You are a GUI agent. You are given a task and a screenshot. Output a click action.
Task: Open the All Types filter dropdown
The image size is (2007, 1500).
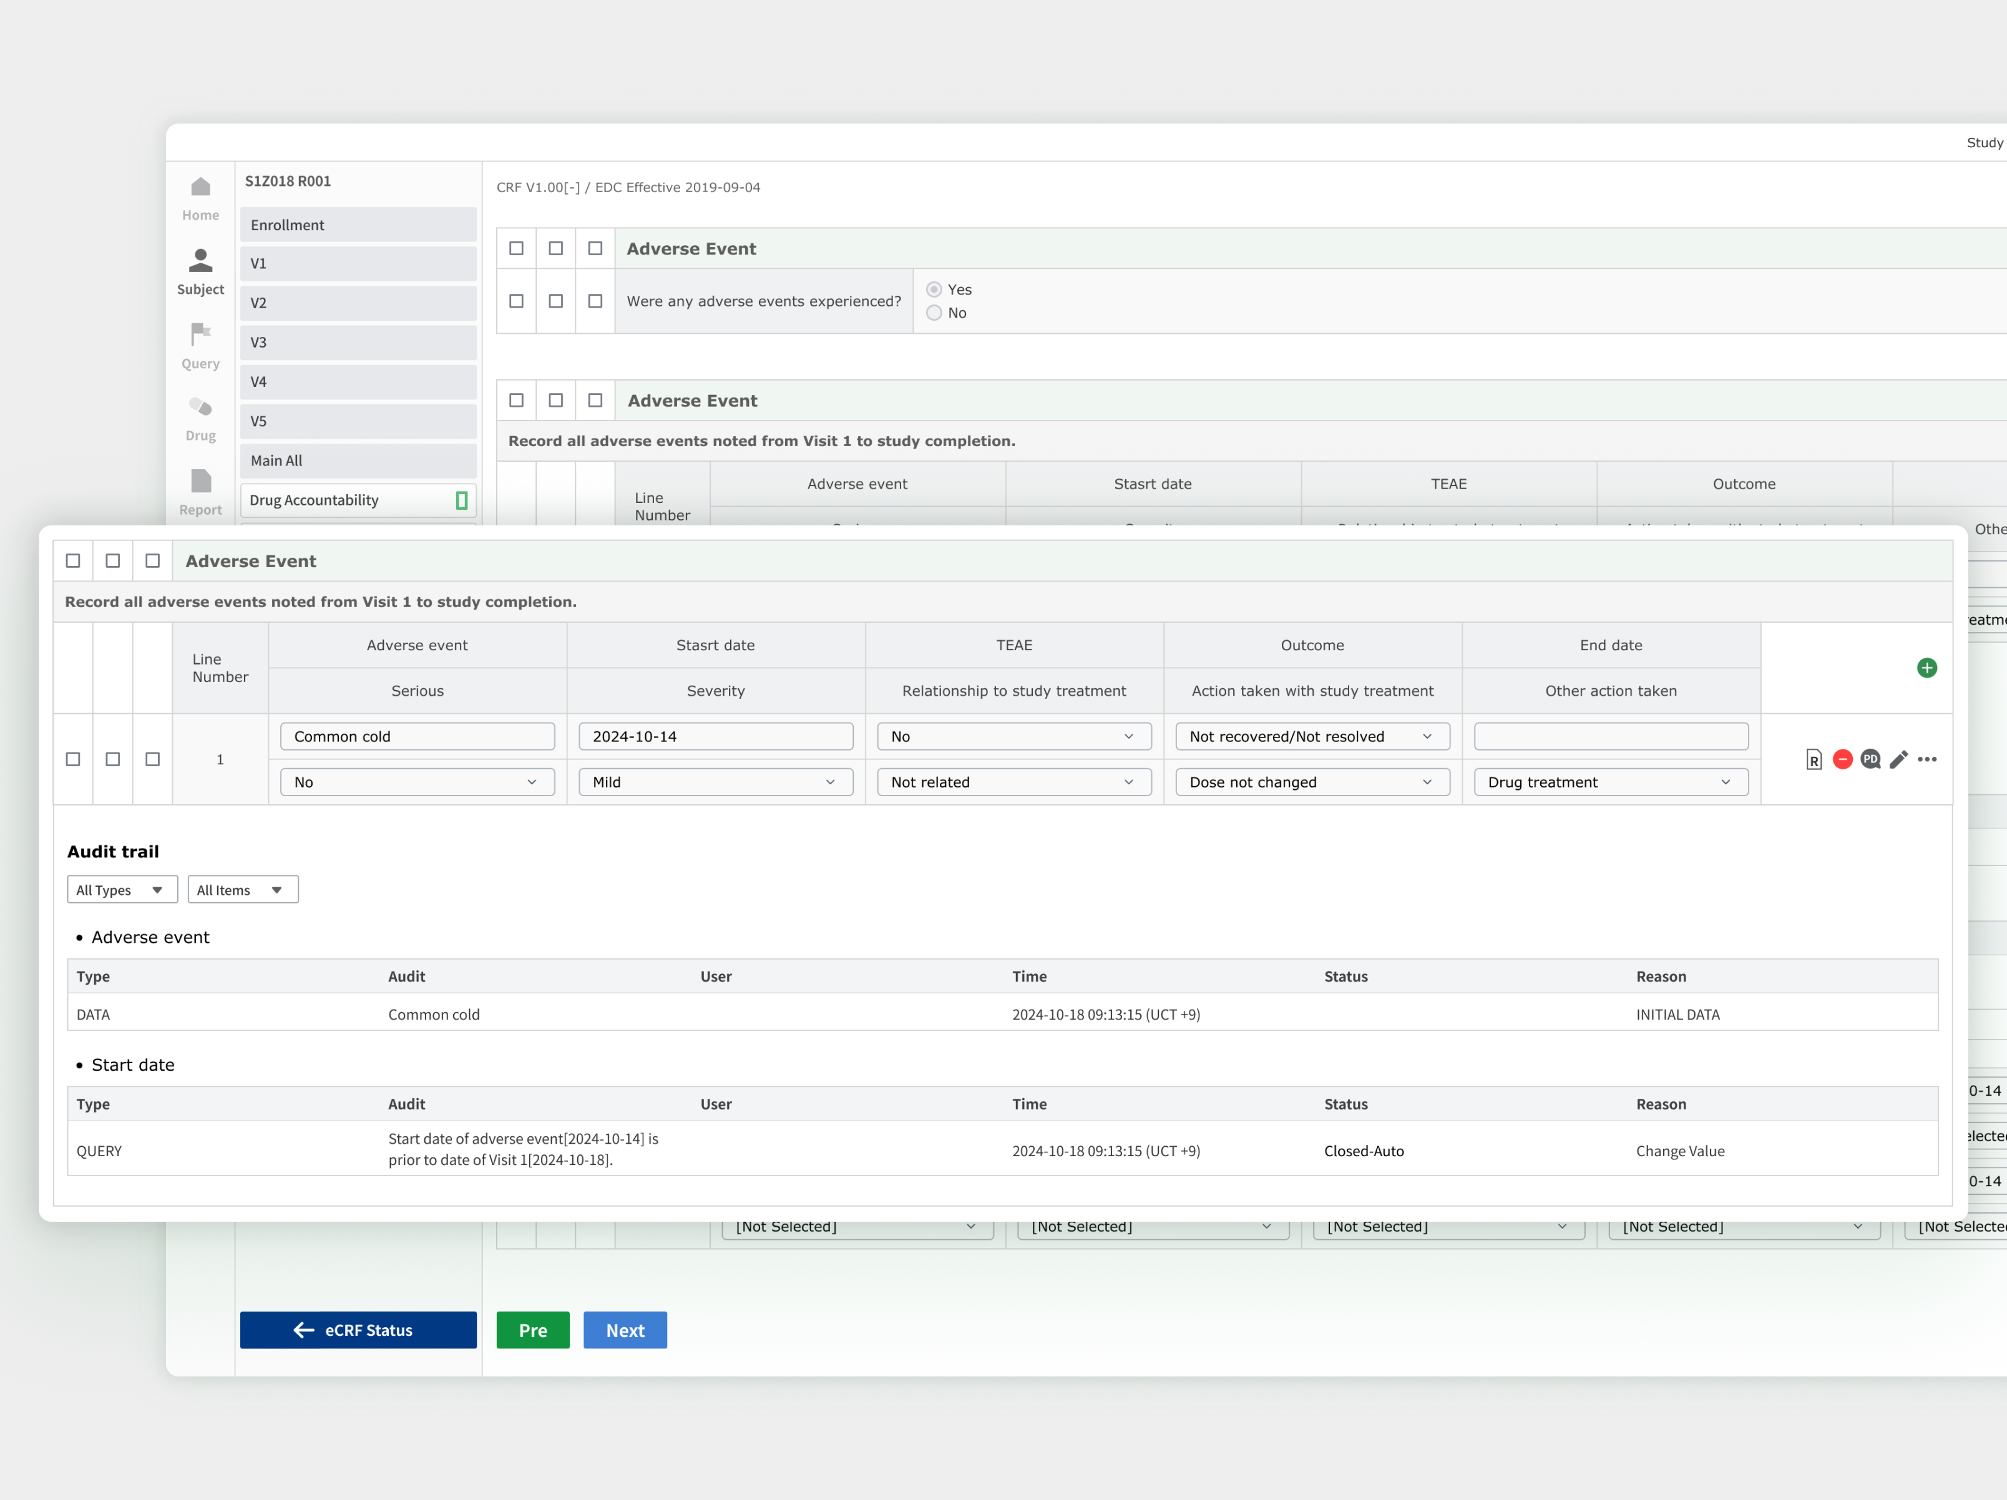click(122, 890)
